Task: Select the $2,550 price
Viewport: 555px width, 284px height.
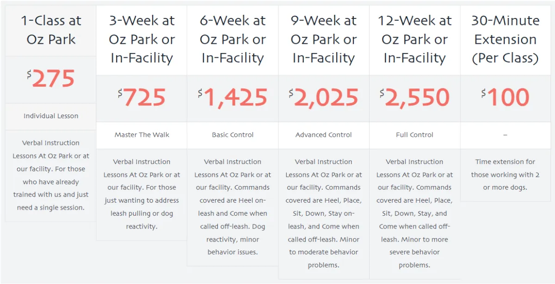Action: click(414, 98)
